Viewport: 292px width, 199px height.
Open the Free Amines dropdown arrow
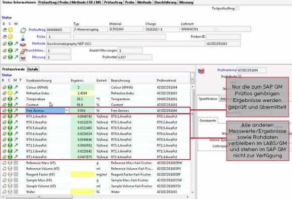click(x=67, y=110)
